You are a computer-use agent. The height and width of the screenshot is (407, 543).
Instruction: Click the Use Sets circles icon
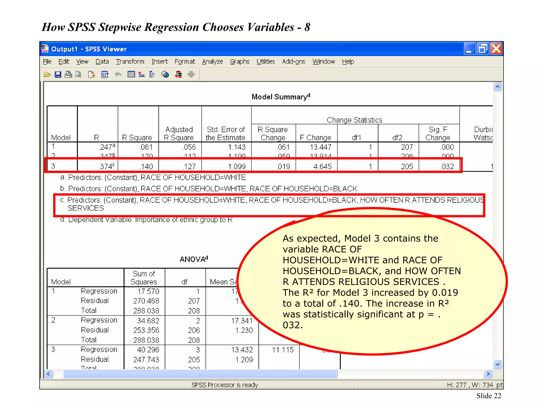(x=165, y=75)
